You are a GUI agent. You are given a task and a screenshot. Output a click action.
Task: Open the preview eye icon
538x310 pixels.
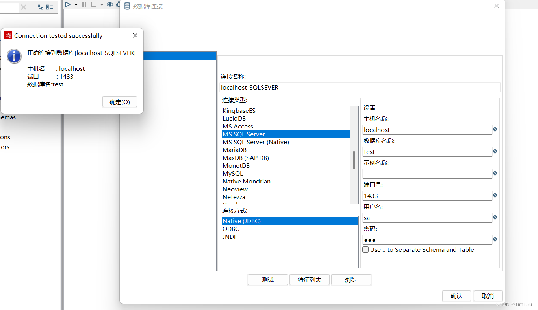(x=110, y=4)
